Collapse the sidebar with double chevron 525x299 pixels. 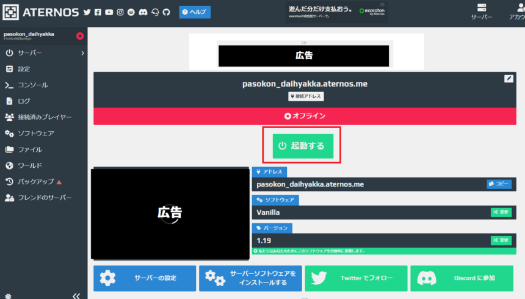[x=76, y=296]
